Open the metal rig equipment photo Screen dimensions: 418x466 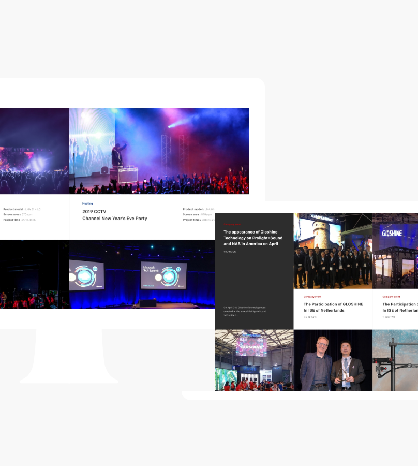pos(395,360)
